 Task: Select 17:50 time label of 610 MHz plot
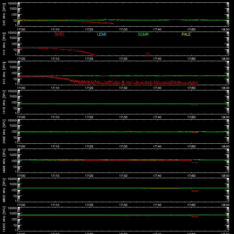(191, 88)
